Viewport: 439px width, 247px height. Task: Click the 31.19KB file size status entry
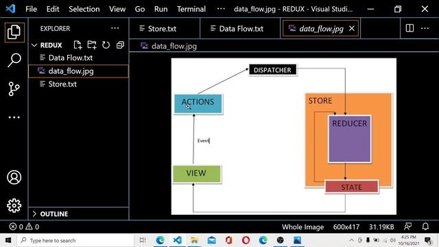tap(381, 227)
